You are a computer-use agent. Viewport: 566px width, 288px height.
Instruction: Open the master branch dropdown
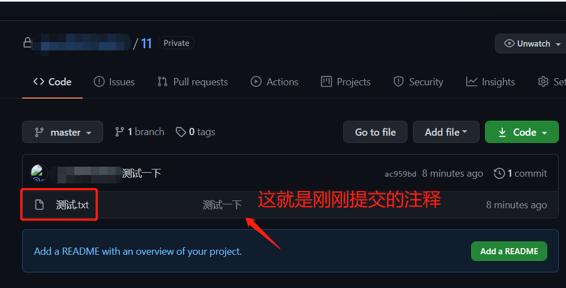63,132
